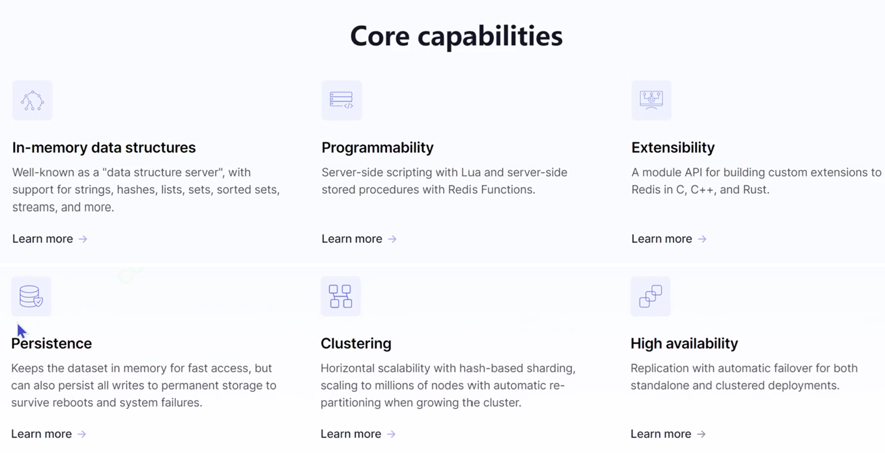Click the Clustering heading
Image resolution: width=885 pixels, height=457 pixels.
click(356, 343)
